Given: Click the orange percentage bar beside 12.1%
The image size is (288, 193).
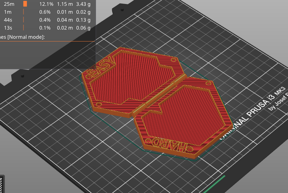Looking at the screenshot, I should point(25,4).
